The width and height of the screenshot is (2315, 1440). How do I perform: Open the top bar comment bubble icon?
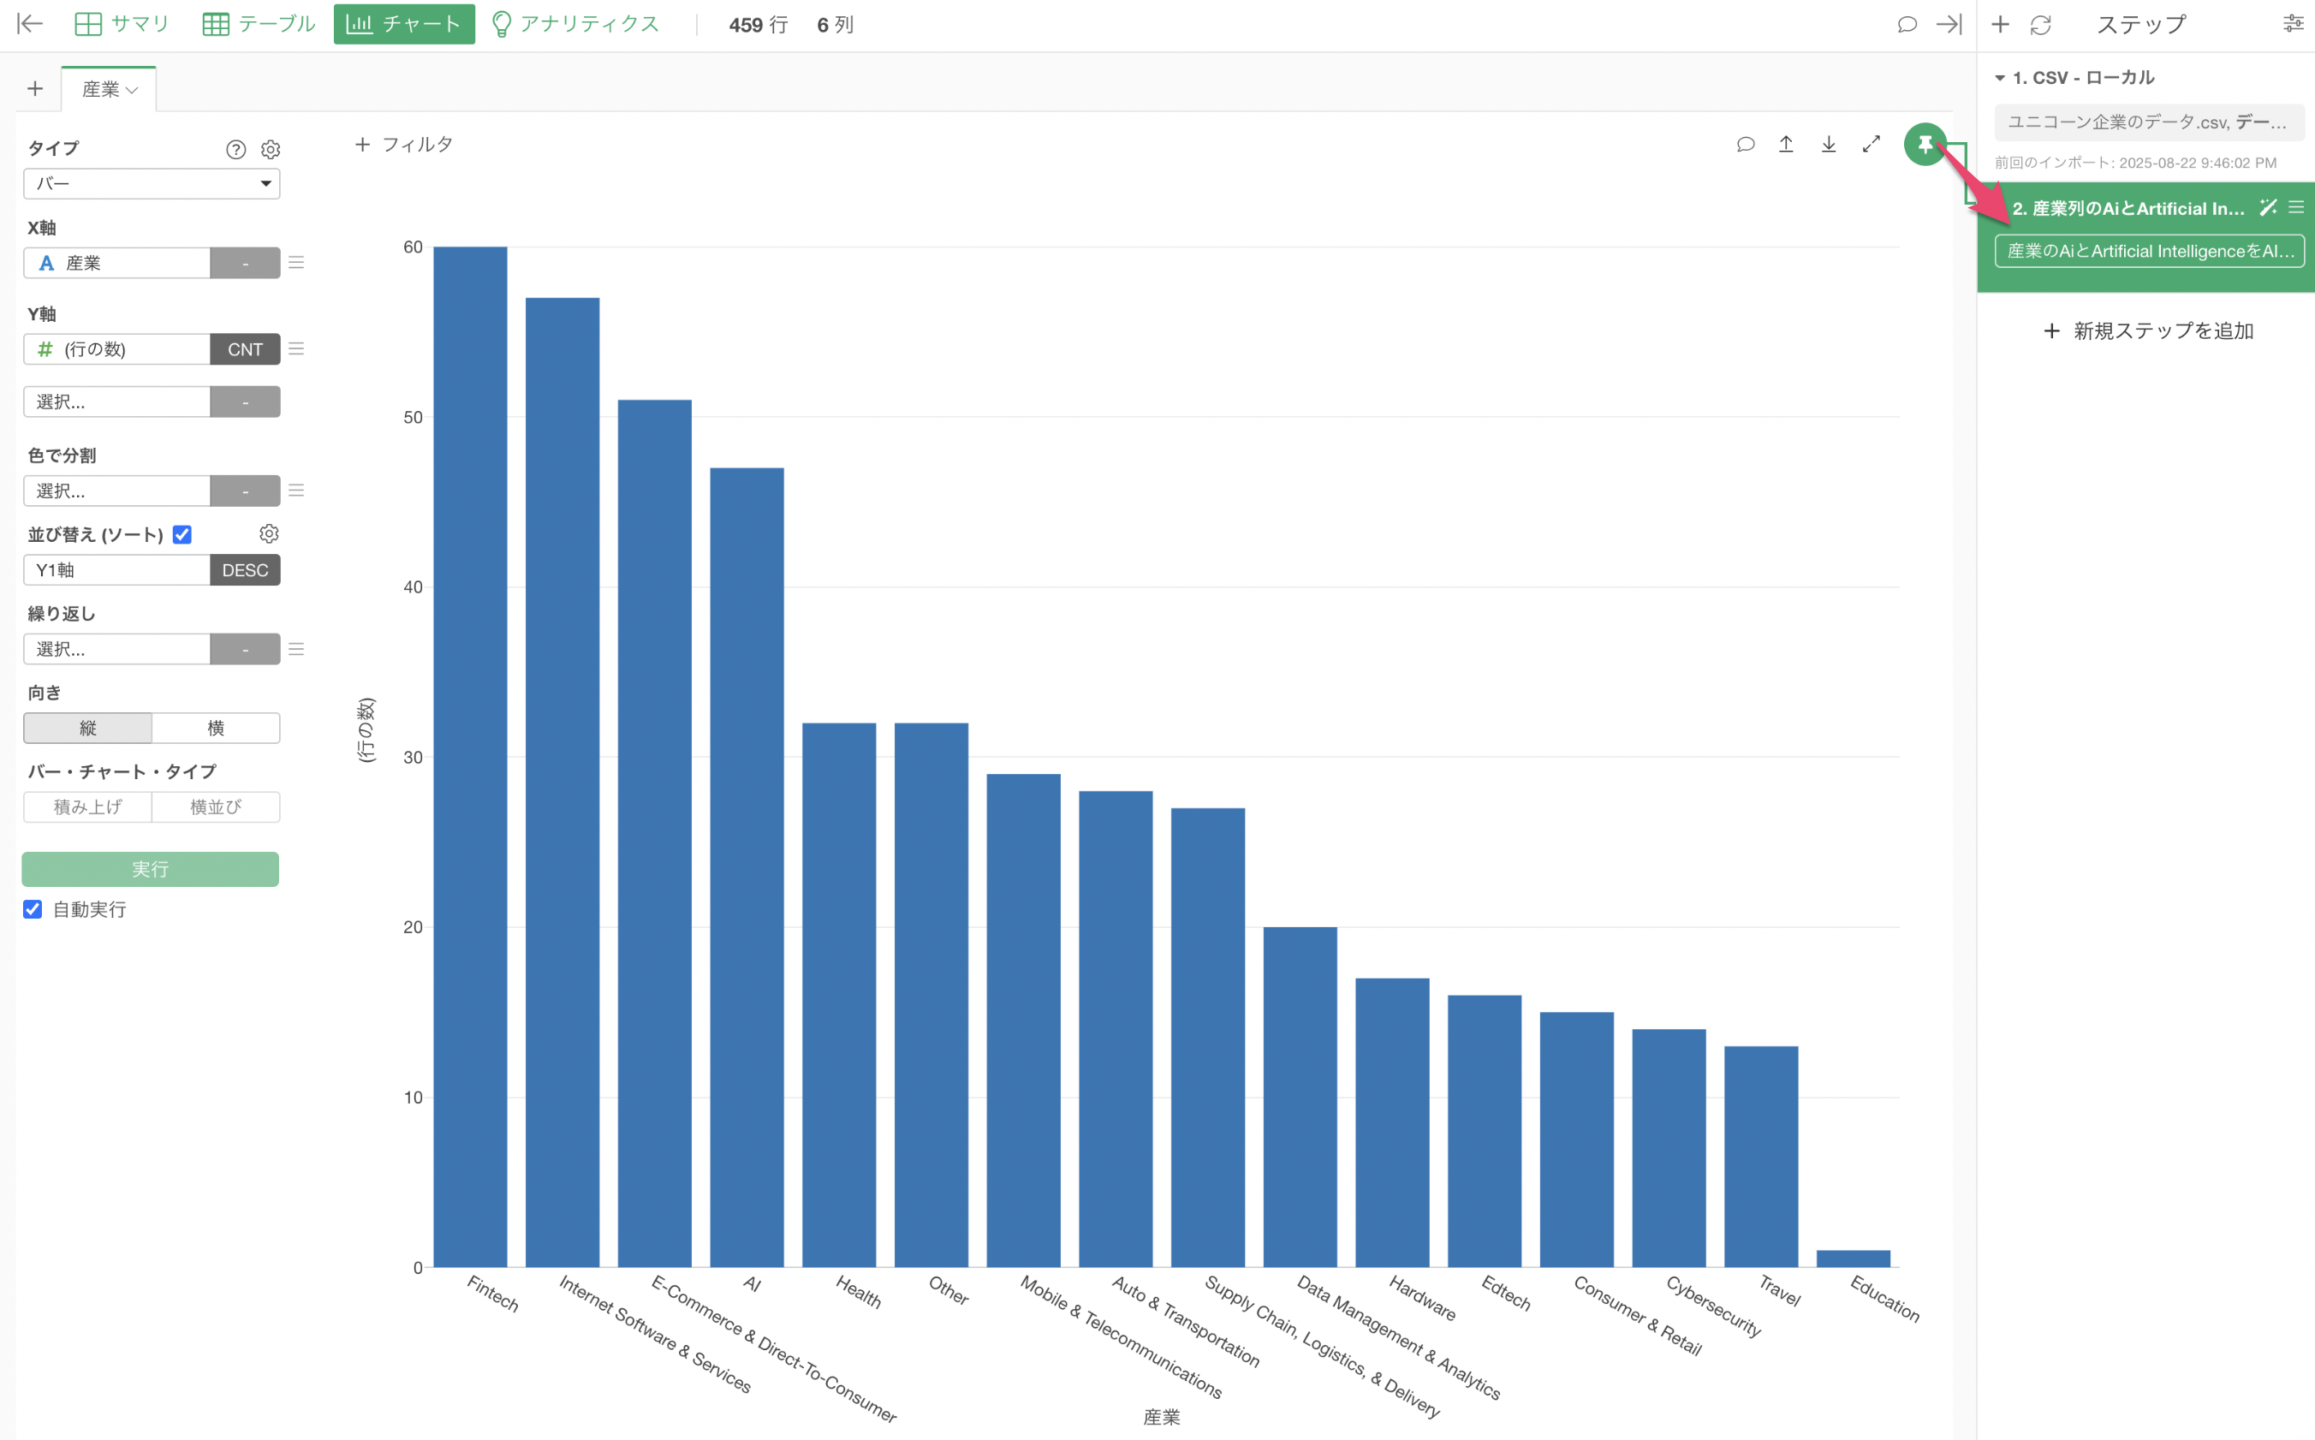(x=1907, y=25)
